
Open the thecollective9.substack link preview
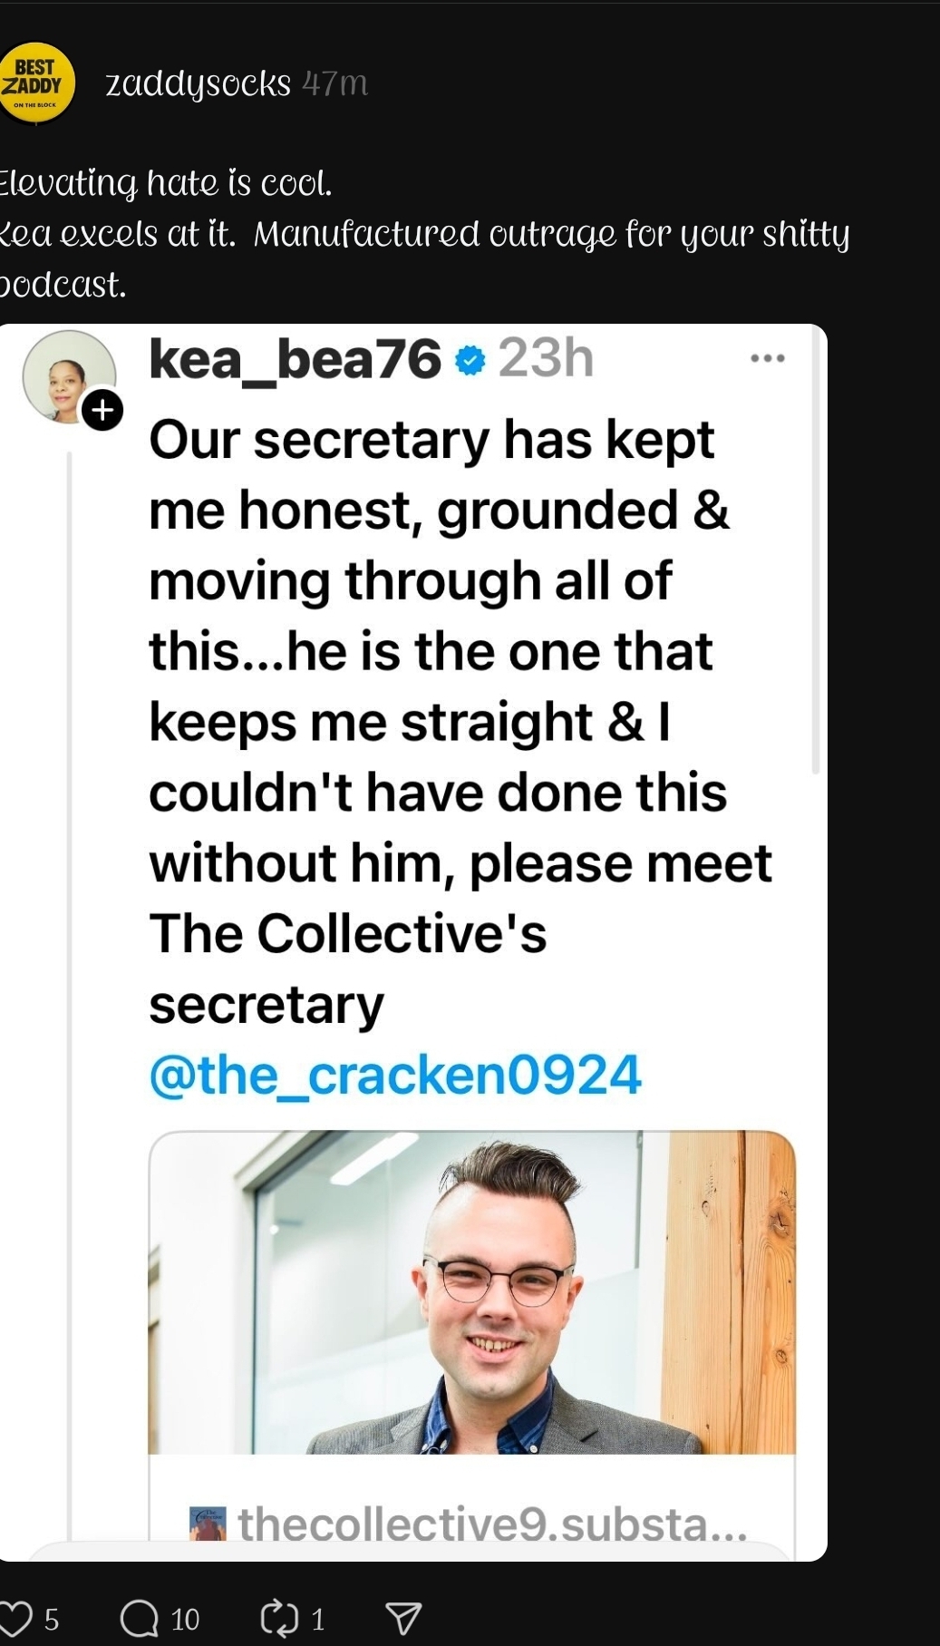[x=492, y=1524]
